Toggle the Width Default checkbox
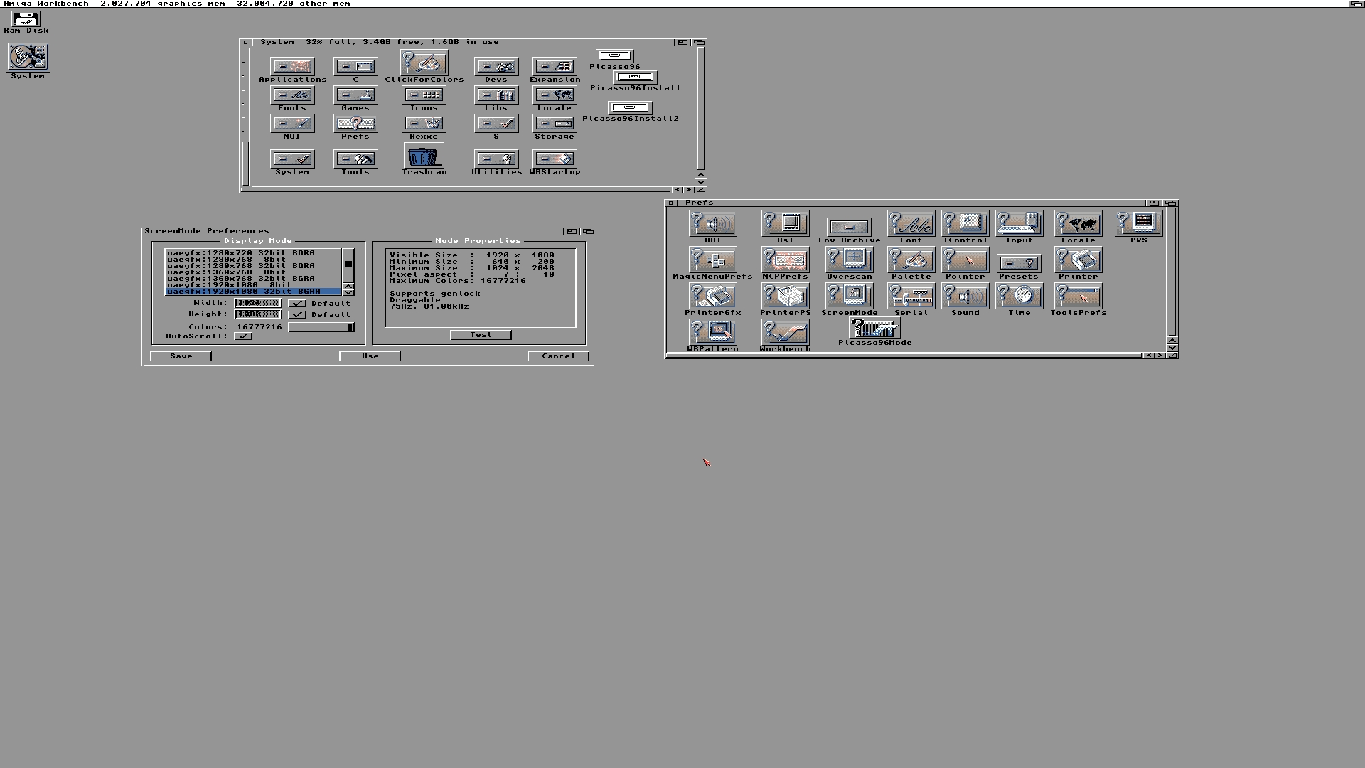Viewport: 1365px width, 768px height. coord(297,304)
